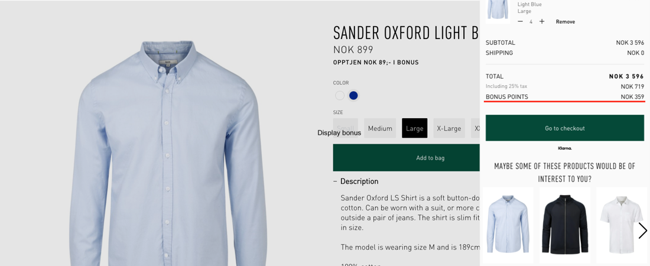Open recommended black jacket thumbnail
650x266 pixels.
(564, 225)
